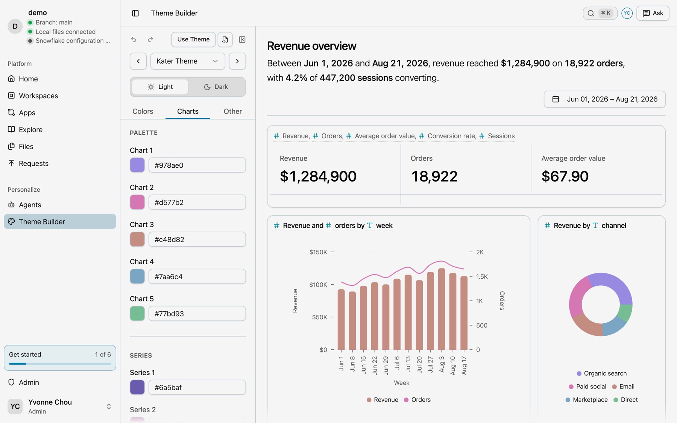Select the Charts tab
677x423 pixels.
188,111
